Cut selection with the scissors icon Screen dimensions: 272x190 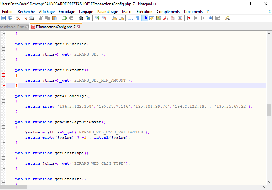tap(41, 18)
